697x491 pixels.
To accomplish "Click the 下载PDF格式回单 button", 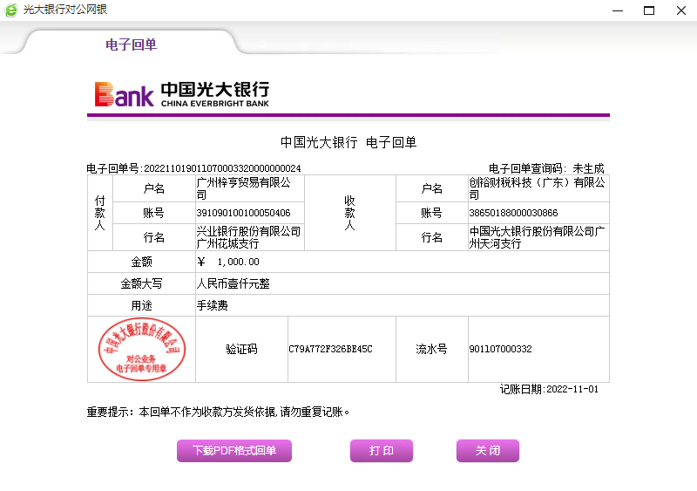I will point(234,451).
